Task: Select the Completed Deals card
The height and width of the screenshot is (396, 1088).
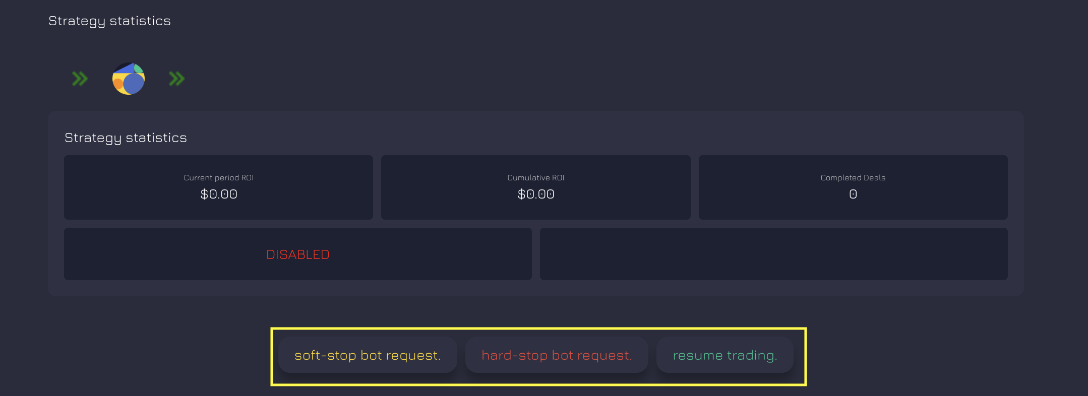Action: coord(853,187)
